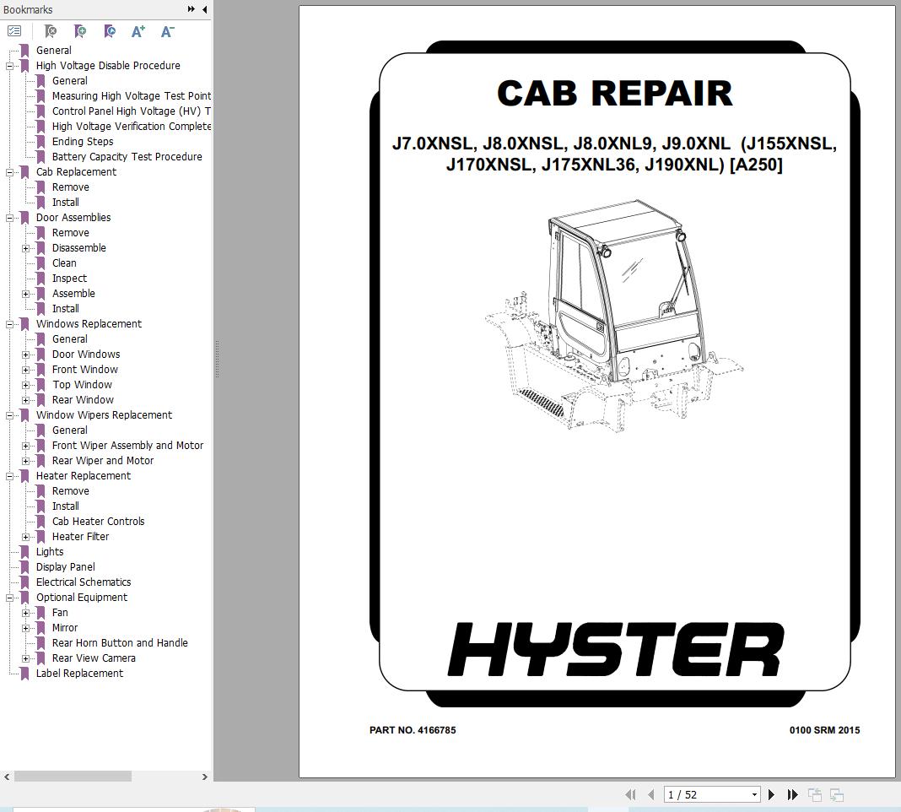Jump to the last page arrow

tap(792, 794)
